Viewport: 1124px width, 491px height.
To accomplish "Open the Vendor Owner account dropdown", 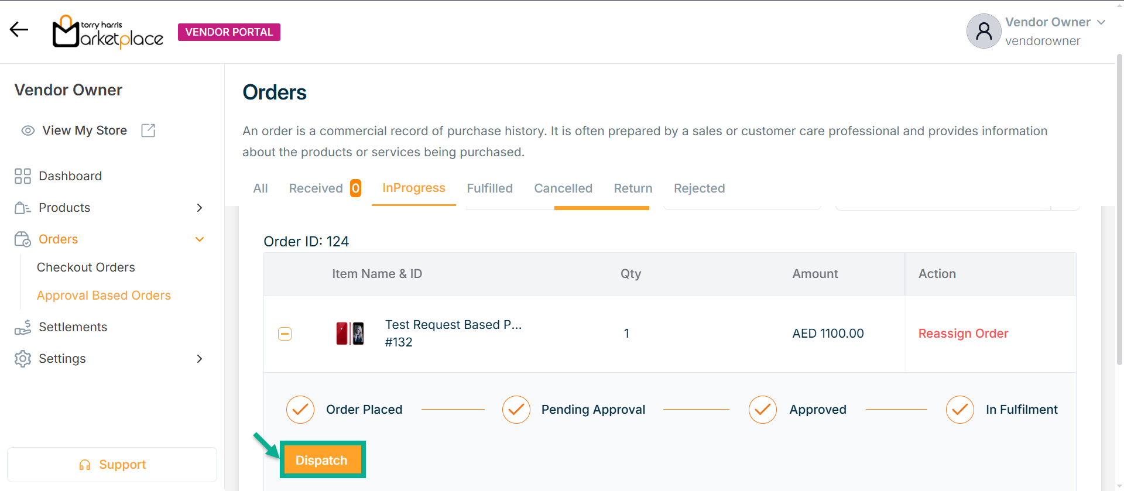I will click(x=1101, y=22).
